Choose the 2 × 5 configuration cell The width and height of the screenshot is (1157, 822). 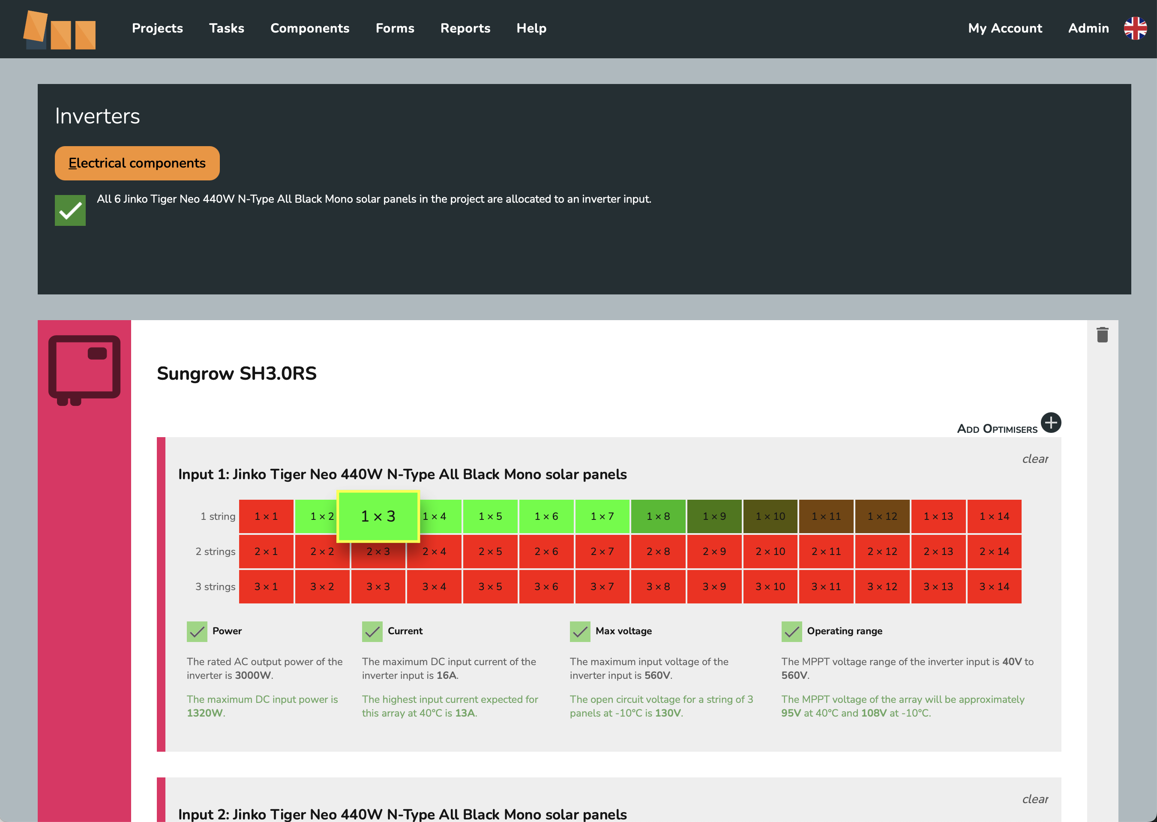click(490, 551)
